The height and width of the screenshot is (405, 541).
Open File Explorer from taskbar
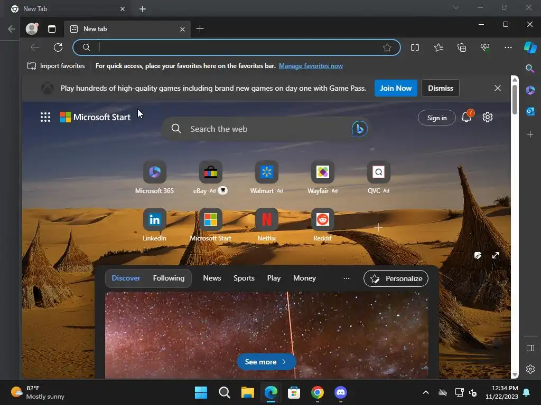coord(247,392)
